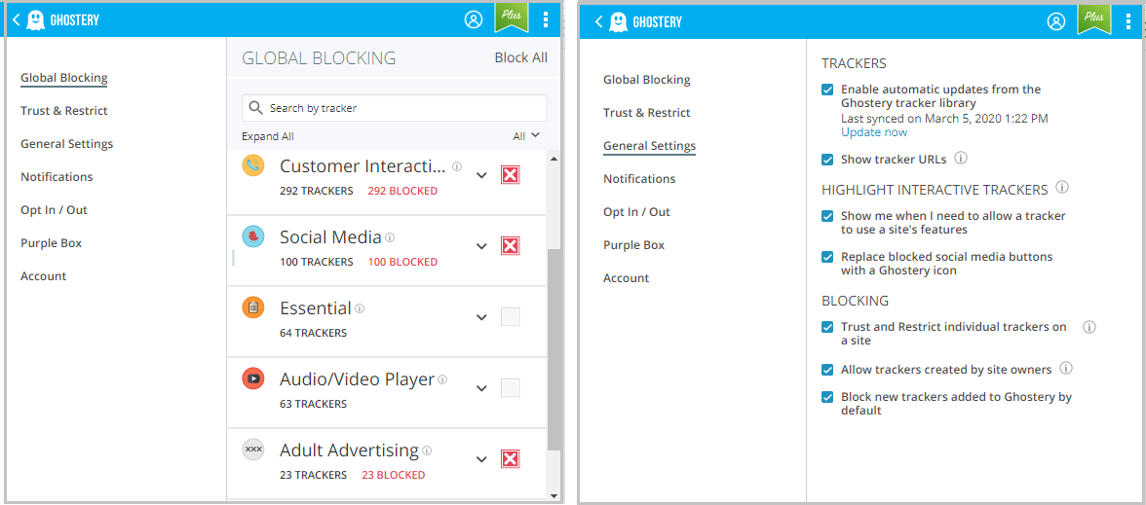
Task: Click info icon beside Allow trackers by site owners
Action: pyautogui.click(x=1066, y=369)
